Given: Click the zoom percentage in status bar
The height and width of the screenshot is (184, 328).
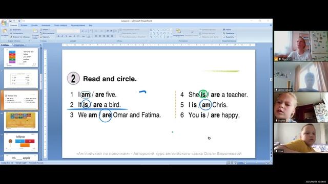Looking at the screenshot, I should click(x=240, y=163).
